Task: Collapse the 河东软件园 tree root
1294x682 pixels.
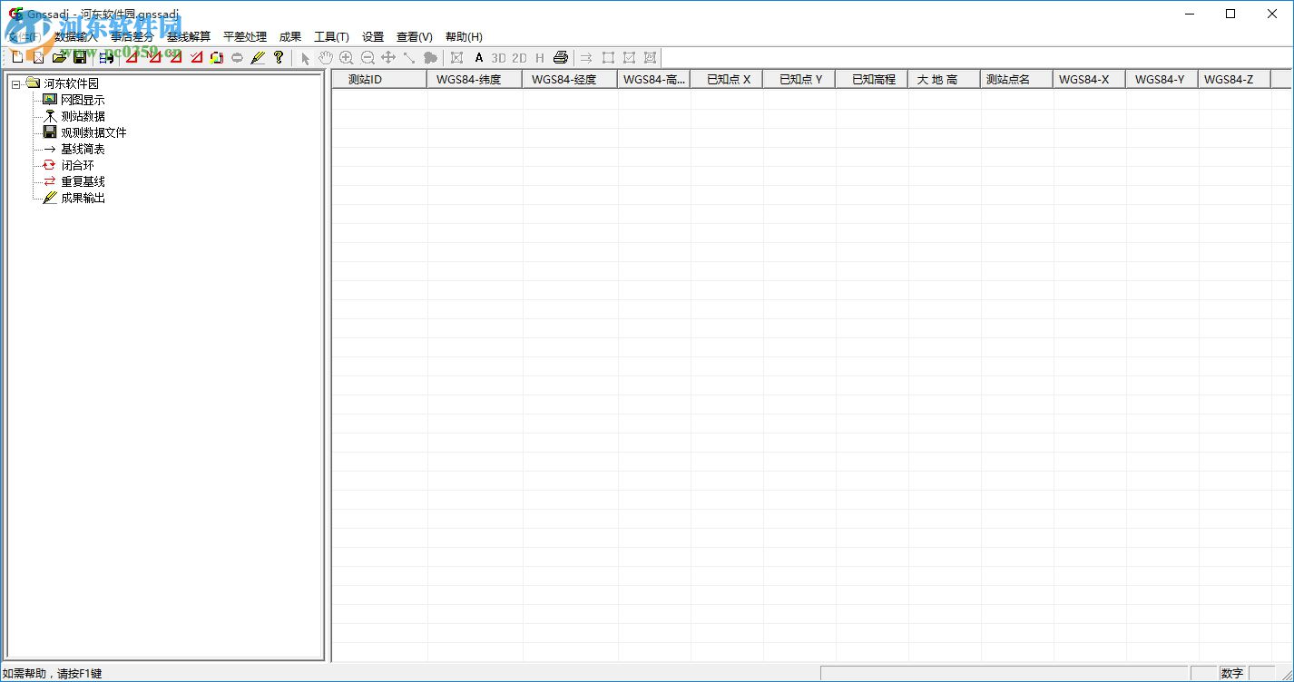Action: (15, 84)
